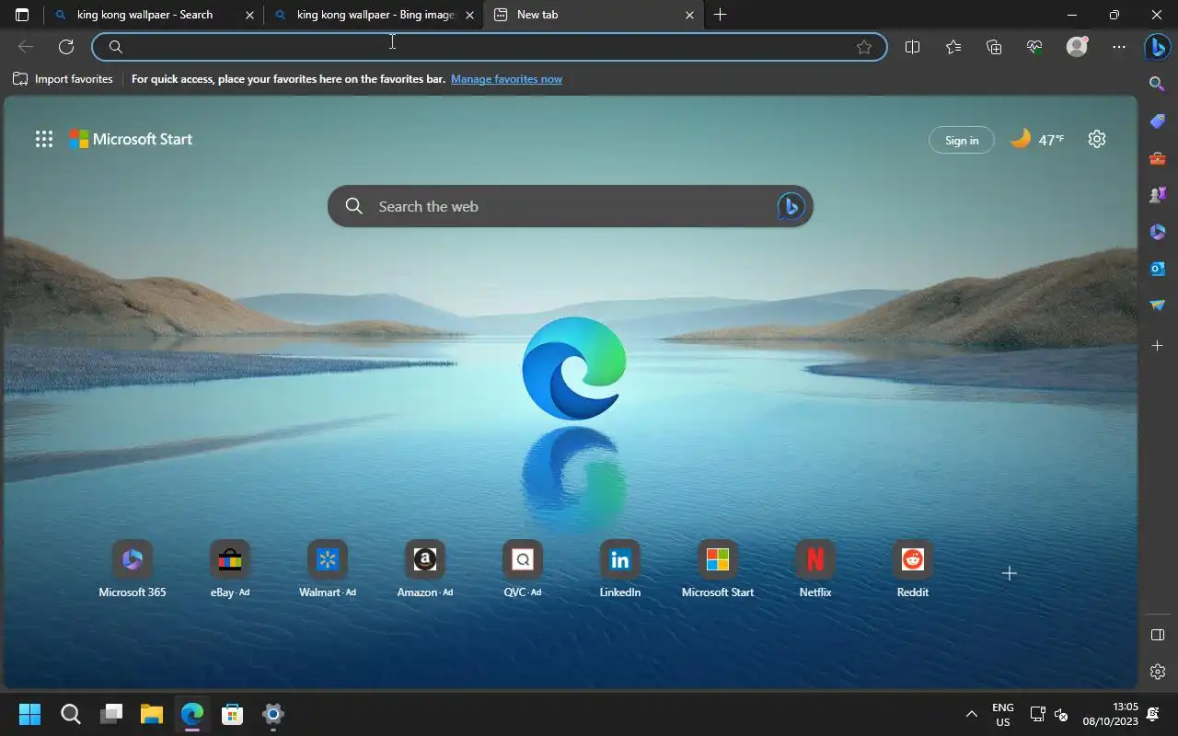Focus the browser address bar
Viewport: 1178px width, 736px height.
[488, 47]
